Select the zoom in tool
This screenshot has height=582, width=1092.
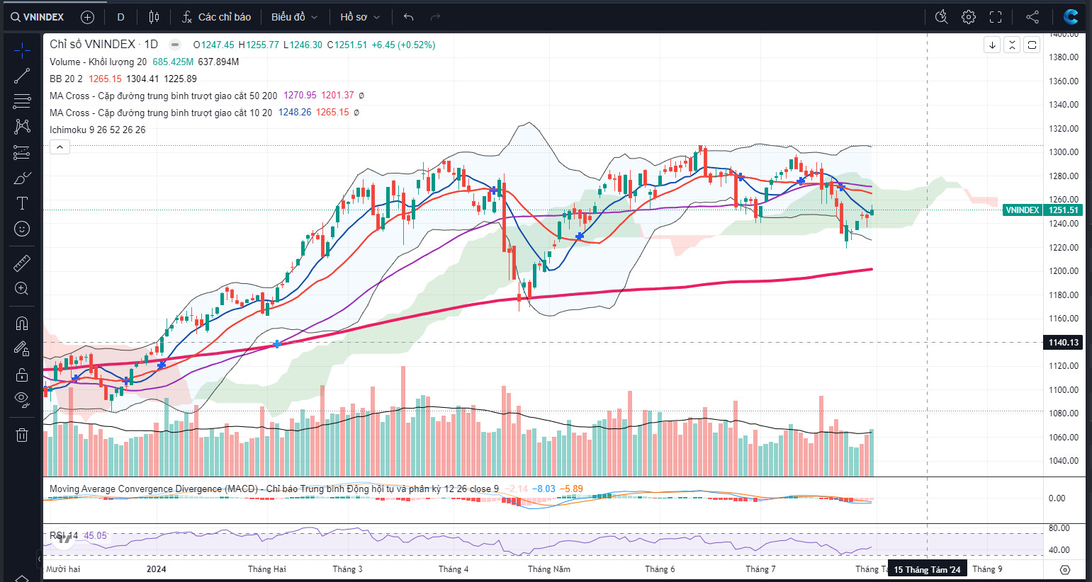(x=22, y=289)
